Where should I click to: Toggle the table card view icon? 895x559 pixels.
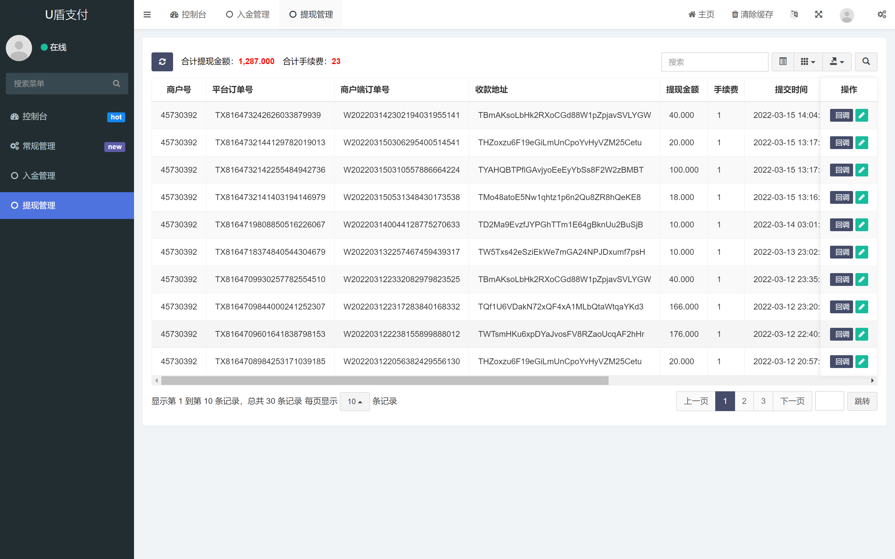783,61
